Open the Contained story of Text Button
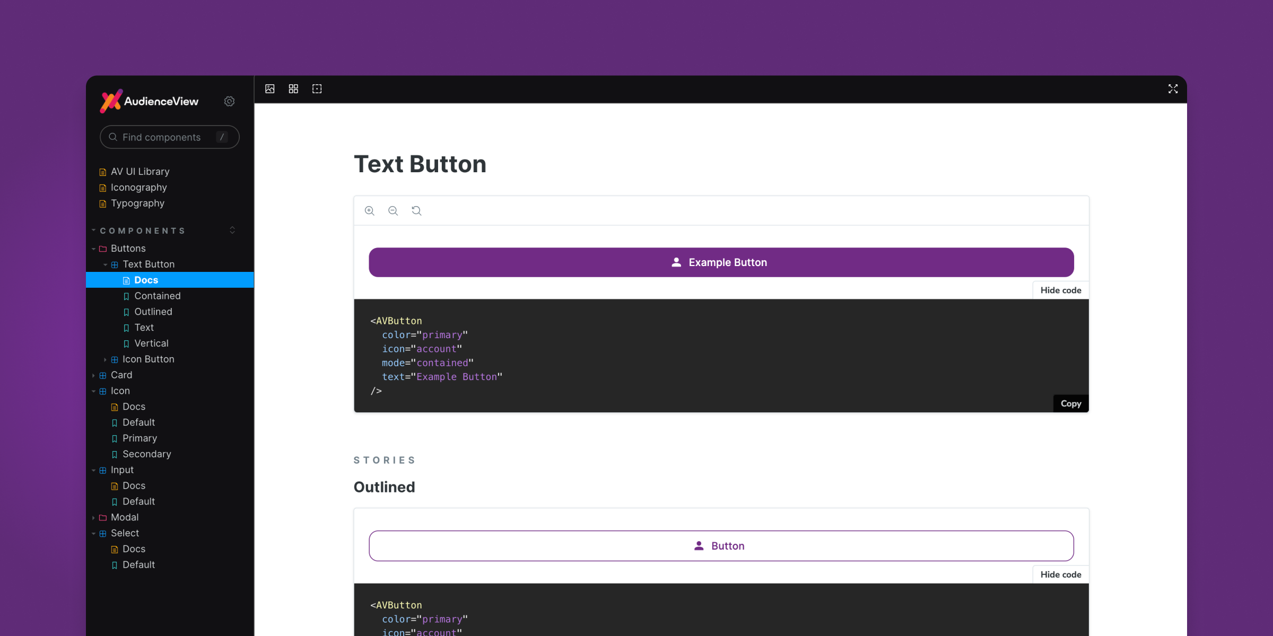Viewport: 1273px width, 636px height. 157,296
